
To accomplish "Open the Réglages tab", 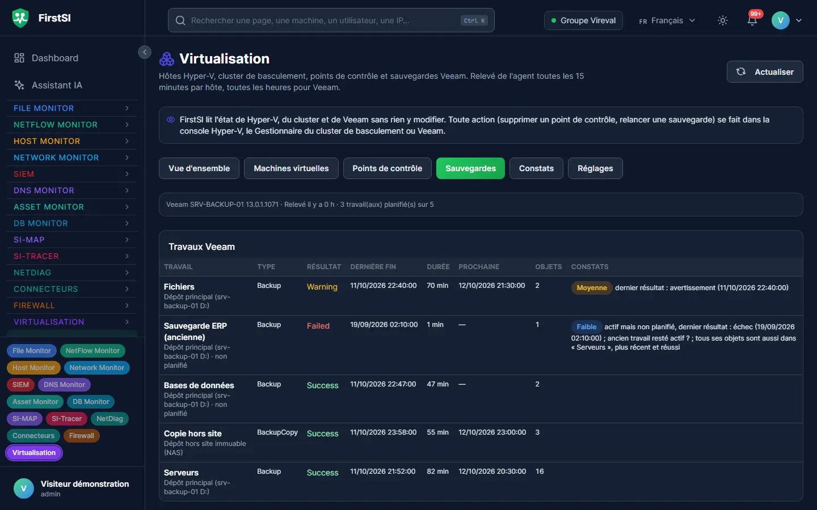I will [595, 168].
